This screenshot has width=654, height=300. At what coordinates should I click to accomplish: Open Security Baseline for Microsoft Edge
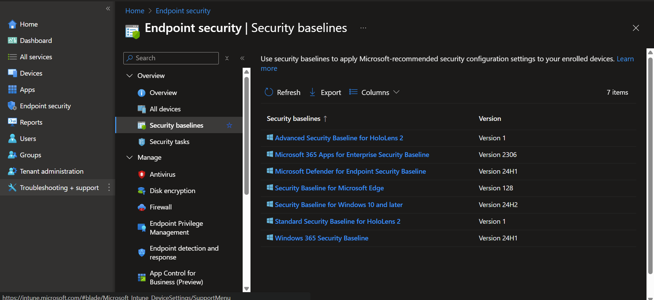(x=329, y=188)
